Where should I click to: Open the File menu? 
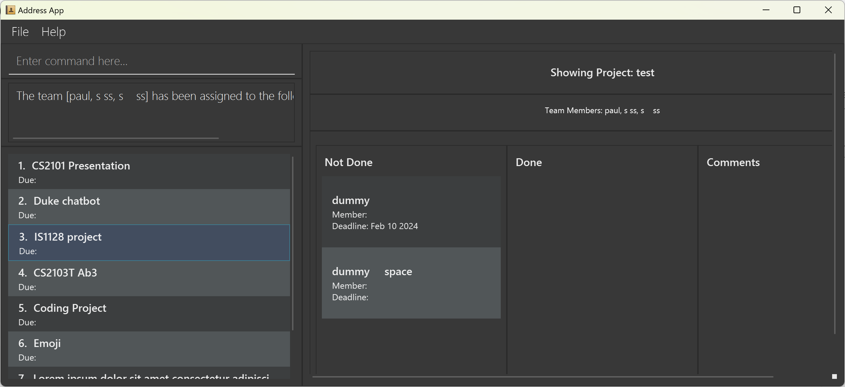pos(20,32)
